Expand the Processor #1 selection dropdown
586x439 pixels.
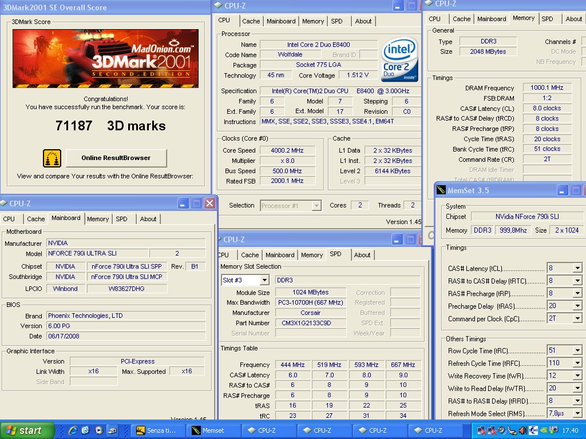pyautogui.click(x=316, y=205)
